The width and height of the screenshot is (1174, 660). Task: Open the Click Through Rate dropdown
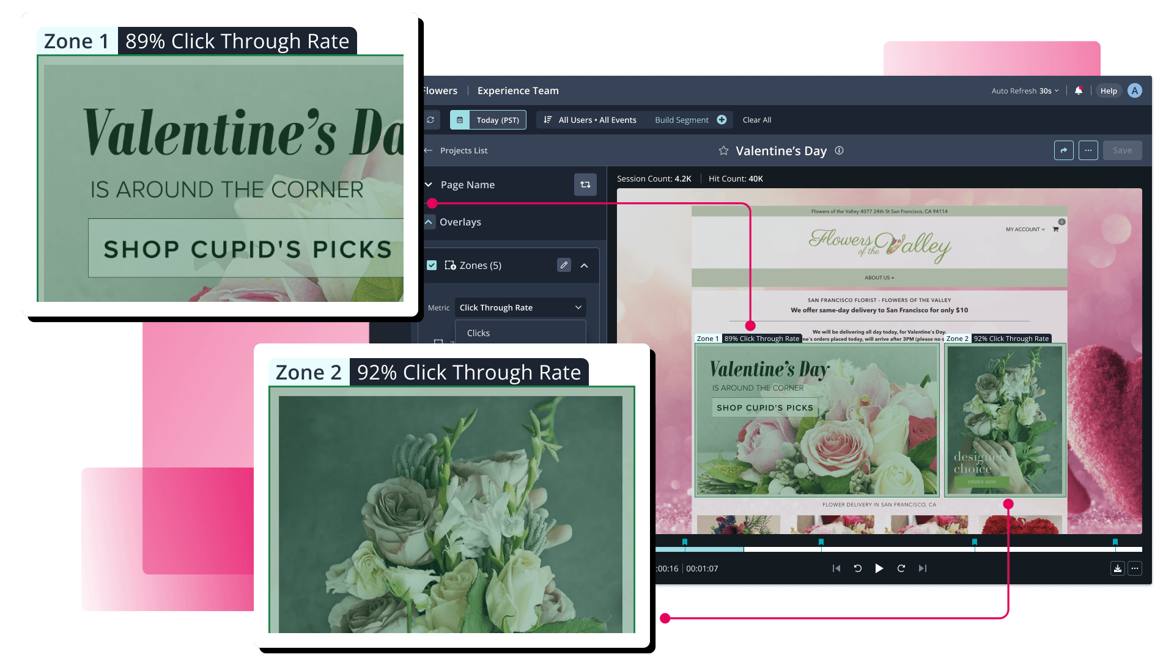[520, 307]
